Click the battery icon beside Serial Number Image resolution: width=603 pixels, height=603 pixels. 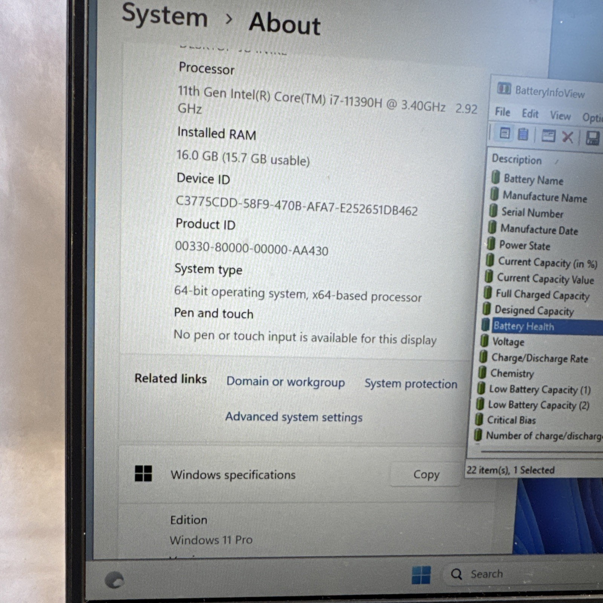click(x=493, y=211)
